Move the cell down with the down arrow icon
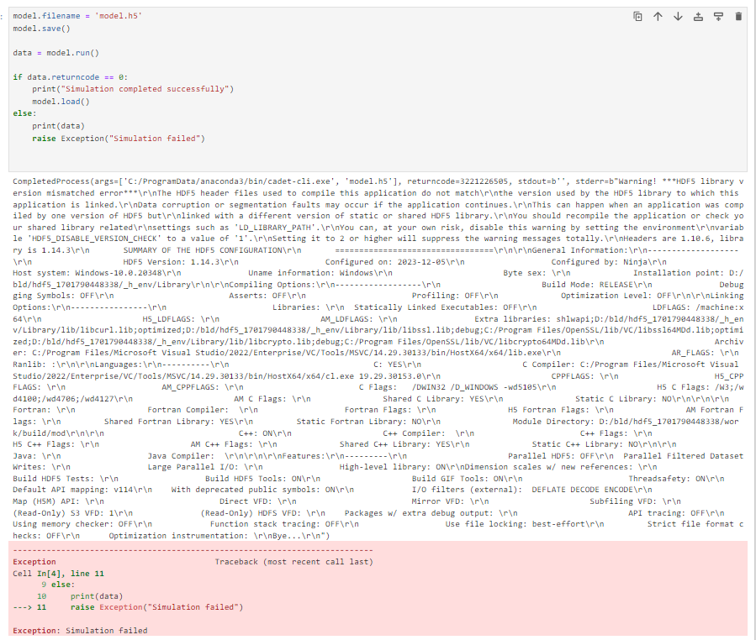The image size is (756, 640). tap(678, 16)
